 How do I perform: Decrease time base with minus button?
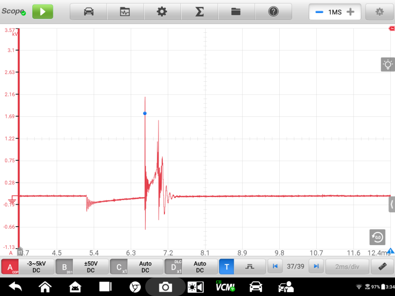[x=319, y=12]
